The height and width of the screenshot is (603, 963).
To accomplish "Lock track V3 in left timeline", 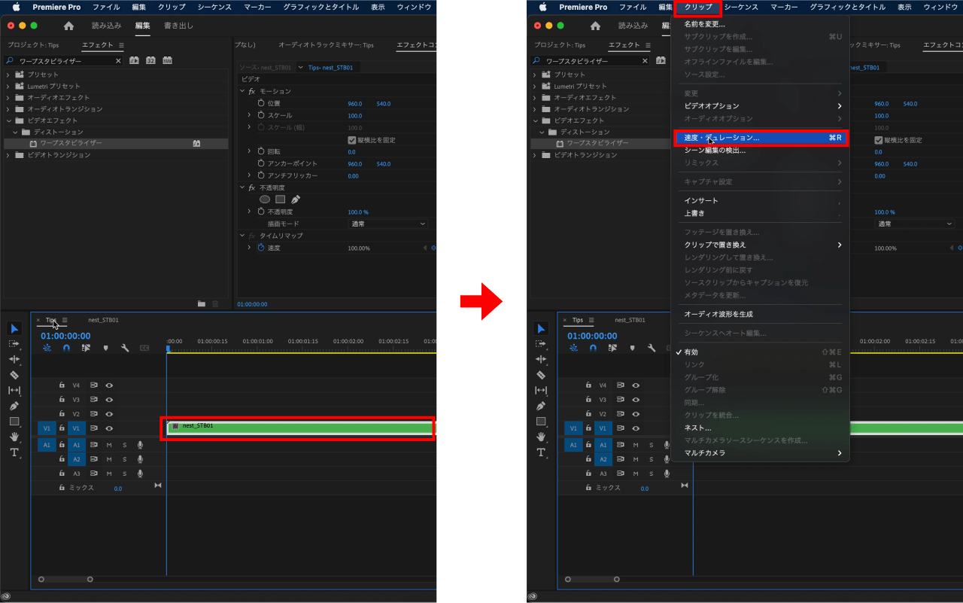I will coord(62,399).
